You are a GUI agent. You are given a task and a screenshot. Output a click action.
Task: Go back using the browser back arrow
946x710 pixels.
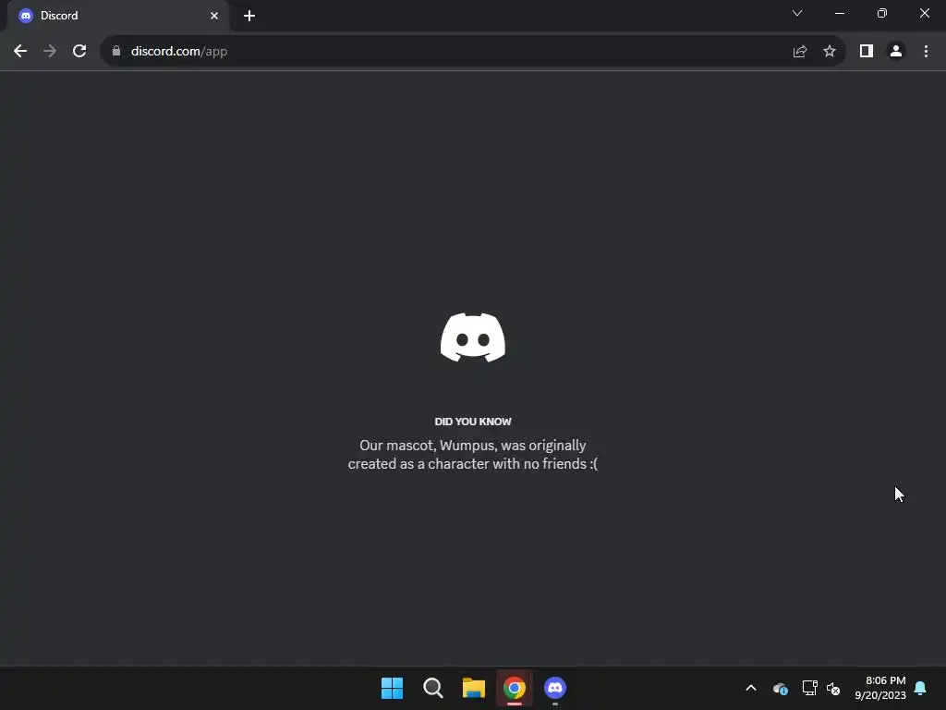coord(20,52)
